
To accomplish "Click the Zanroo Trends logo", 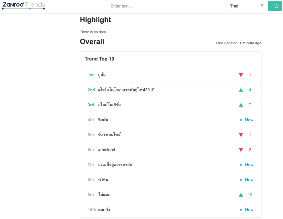I will tap(23, 5).
